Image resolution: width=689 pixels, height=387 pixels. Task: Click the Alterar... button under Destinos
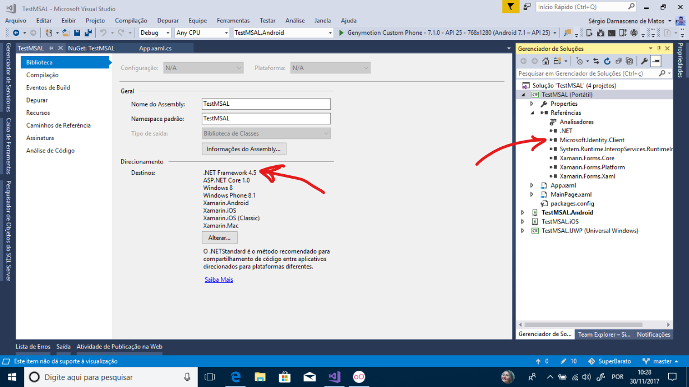click(x=219, y=237)
